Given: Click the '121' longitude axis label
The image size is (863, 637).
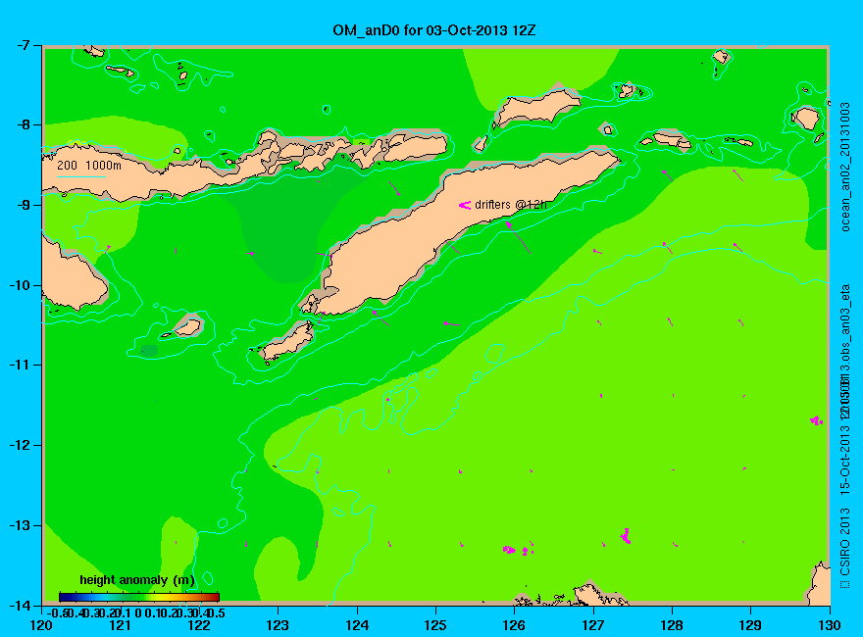Looking at the screenshot, I should 121,625.
